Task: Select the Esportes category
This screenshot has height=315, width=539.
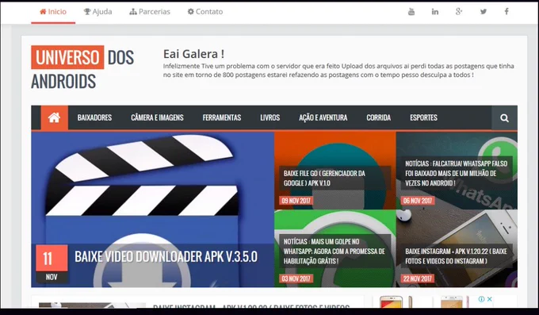Action: (423, 117)
